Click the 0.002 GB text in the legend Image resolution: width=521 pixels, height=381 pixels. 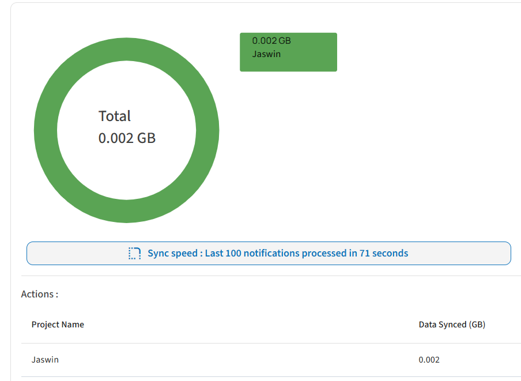pos(271,41)
